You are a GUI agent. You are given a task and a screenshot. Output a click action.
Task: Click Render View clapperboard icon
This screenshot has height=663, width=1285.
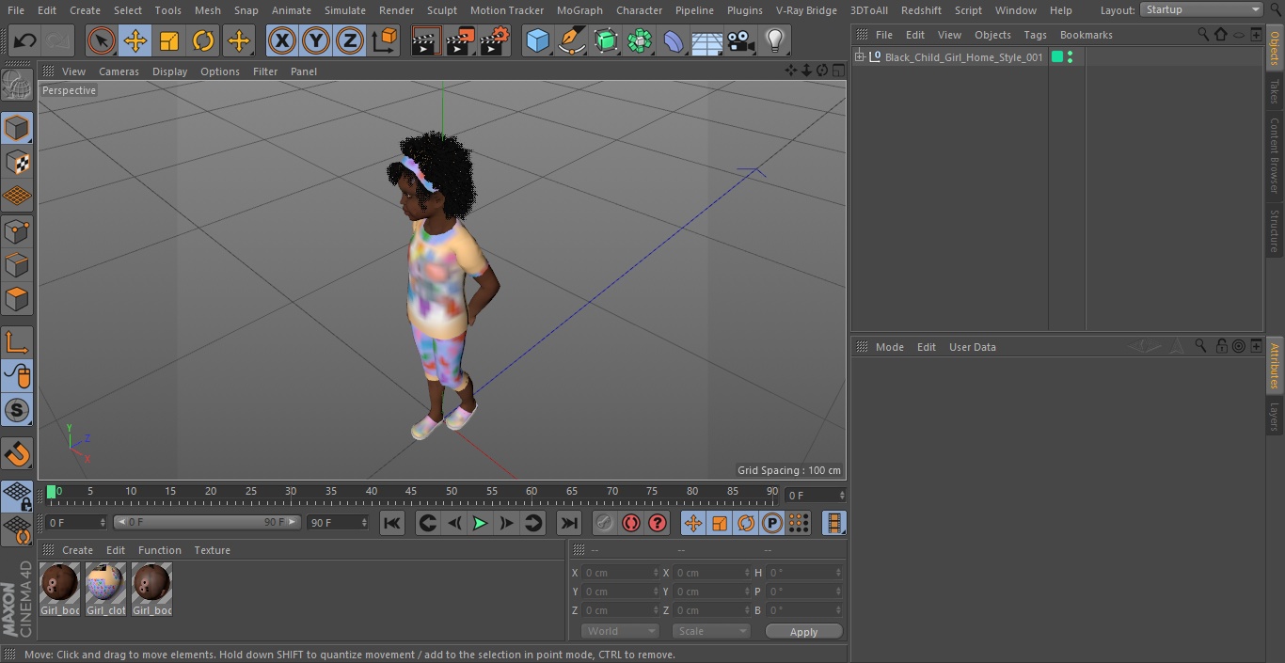(426, 40)
